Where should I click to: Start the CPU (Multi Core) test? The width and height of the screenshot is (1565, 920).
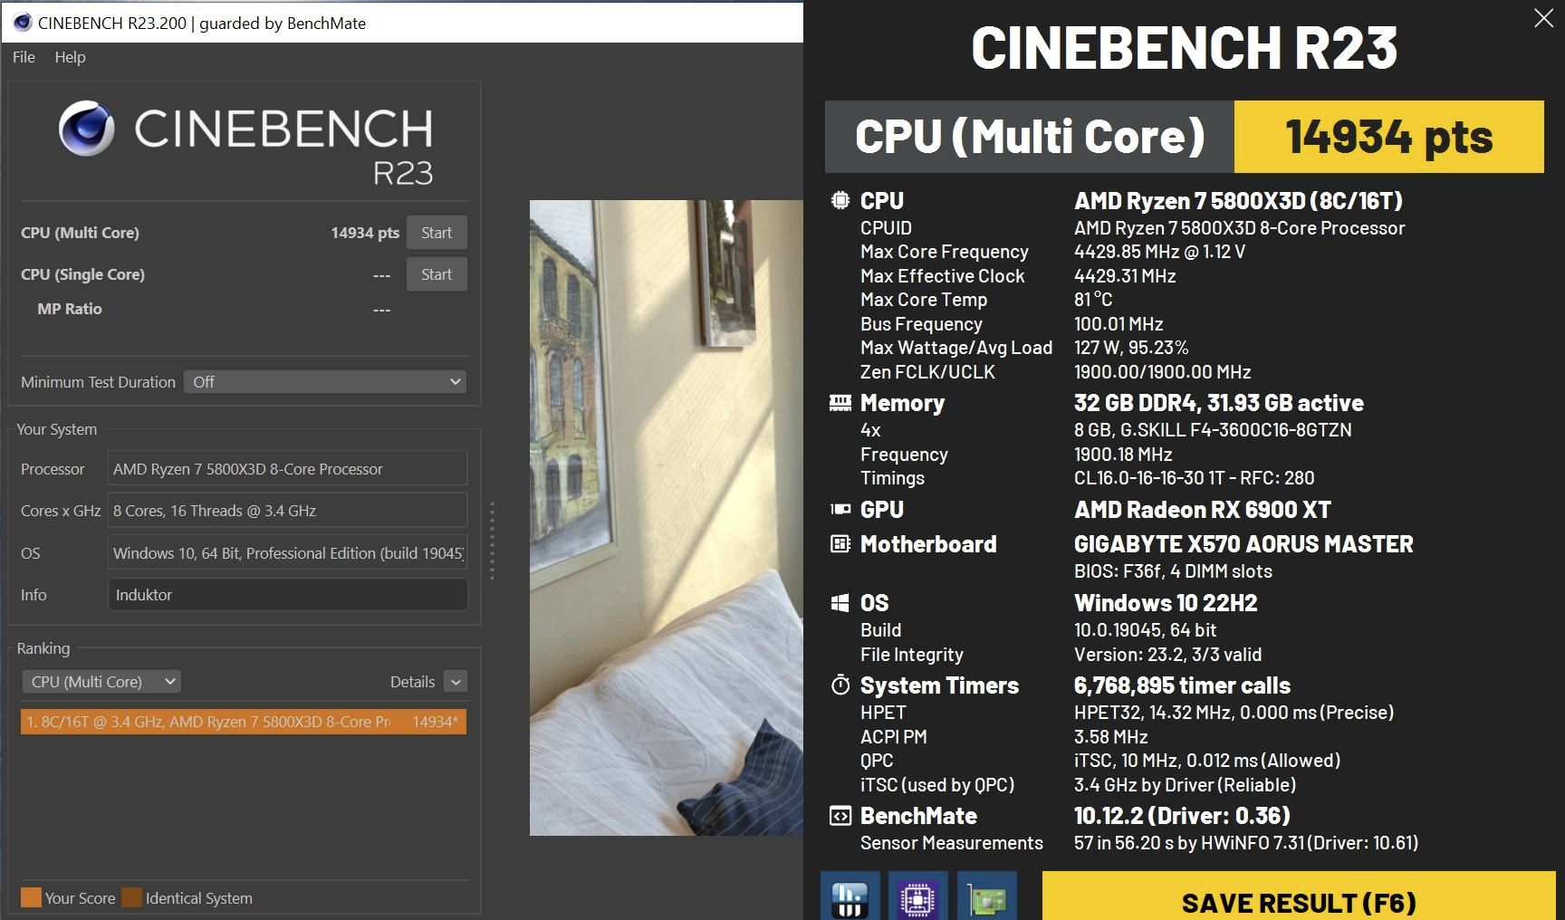coord(437,233)
